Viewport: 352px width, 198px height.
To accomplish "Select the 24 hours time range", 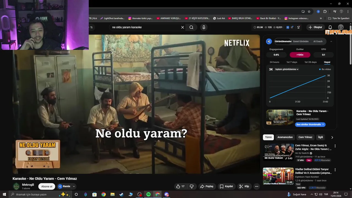I will pyautogui.click(x=274, y=62).
